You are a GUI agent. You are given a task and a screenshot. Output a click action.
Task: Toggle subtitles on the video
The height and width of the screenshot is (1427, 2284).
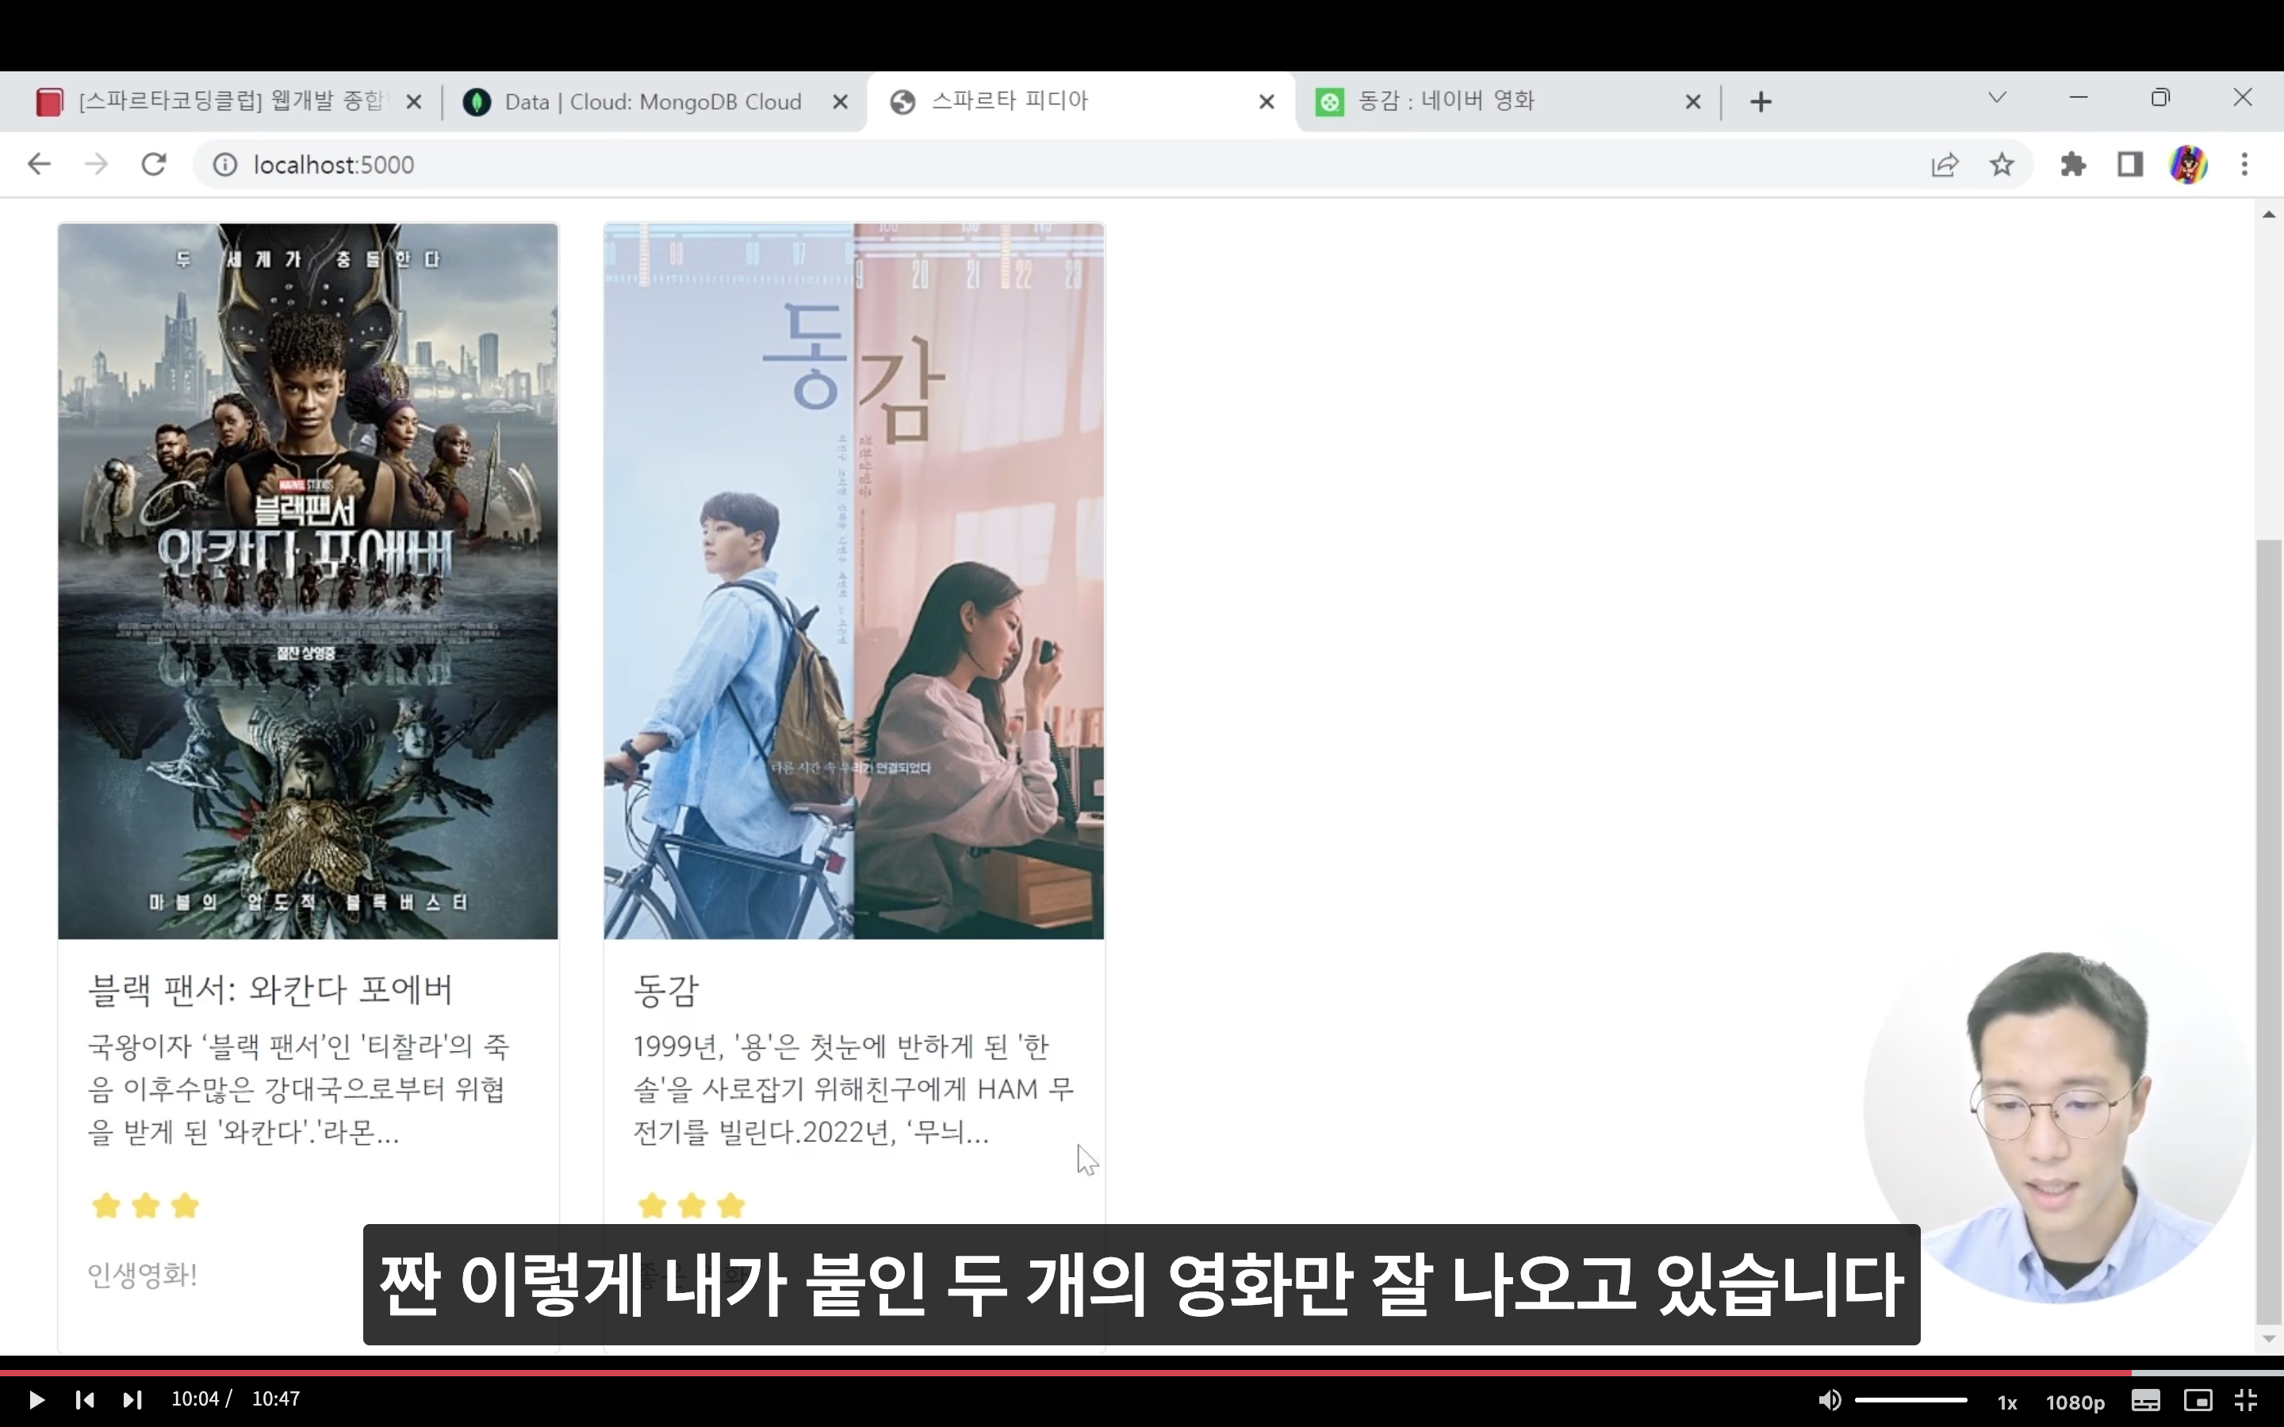pos(2145,1401)
